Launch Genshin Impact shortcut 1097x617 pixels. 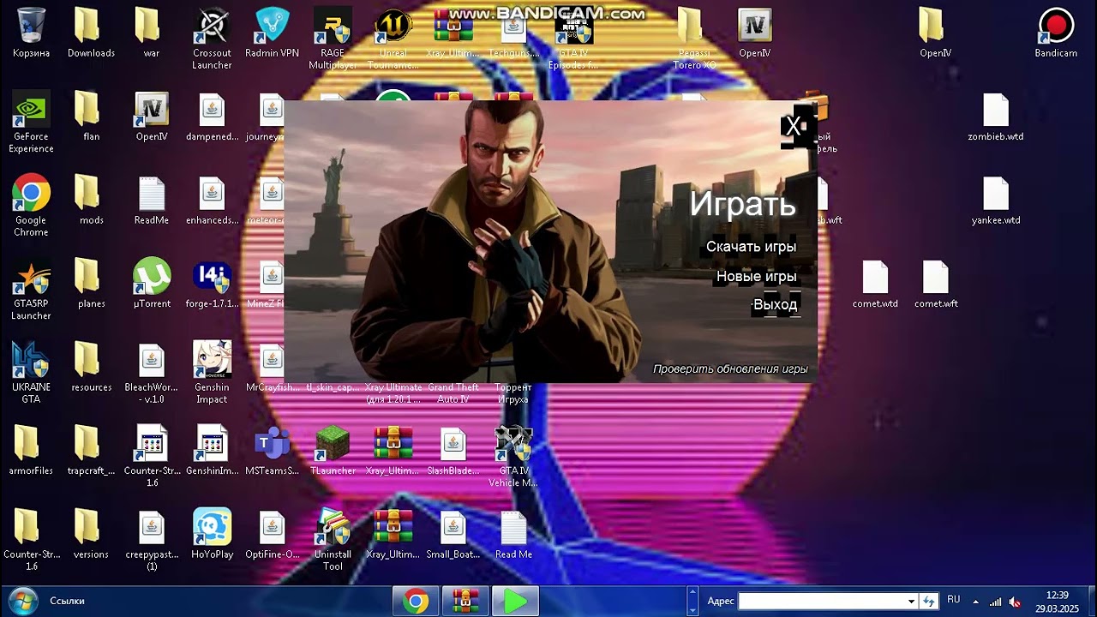[x=212, y=374]
